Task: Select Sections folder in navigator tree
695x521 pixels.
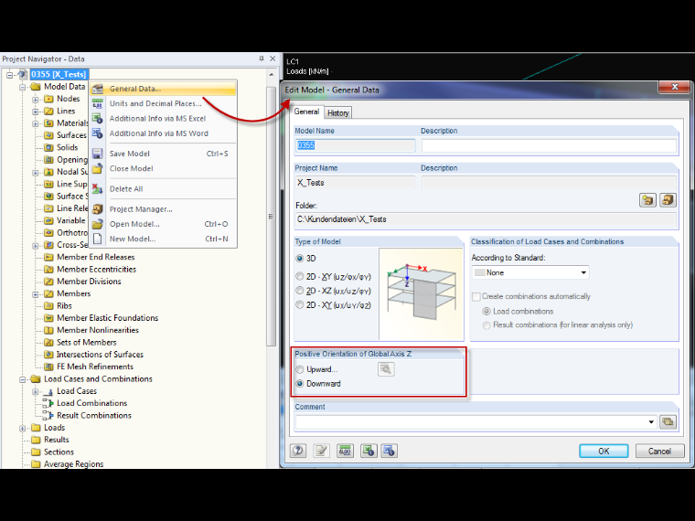Action: [59, 452]
